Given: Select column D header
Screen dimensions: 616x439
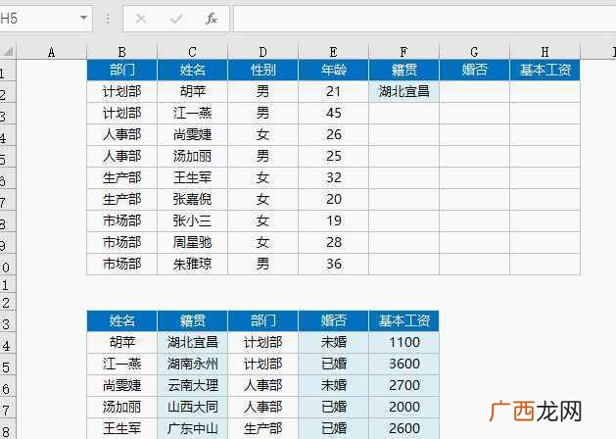Looking at the screenshot, I should click(262, 52).
